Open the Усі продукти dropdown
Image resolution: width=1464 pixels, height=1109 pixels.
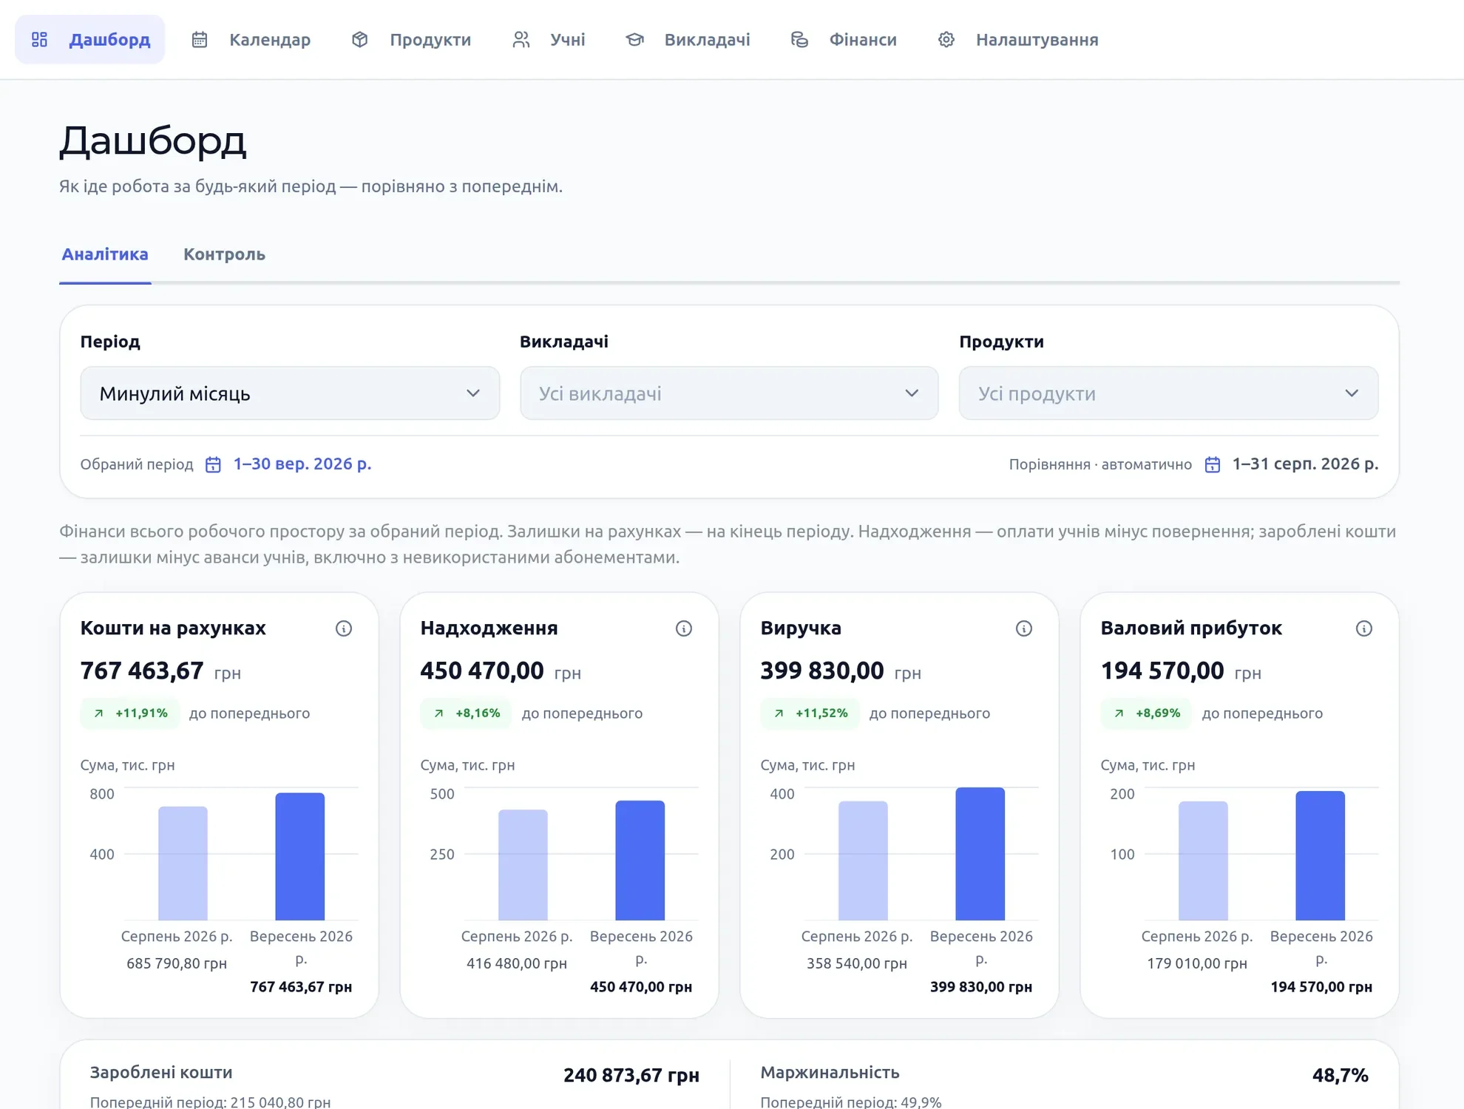1169,393
